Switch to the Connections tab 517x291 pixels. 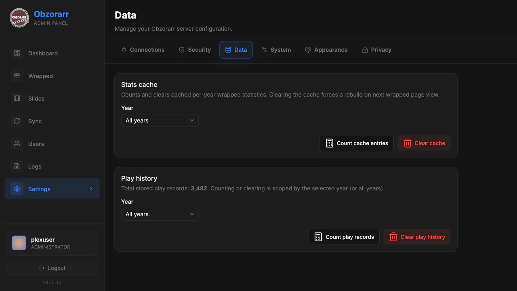[143, 50]
